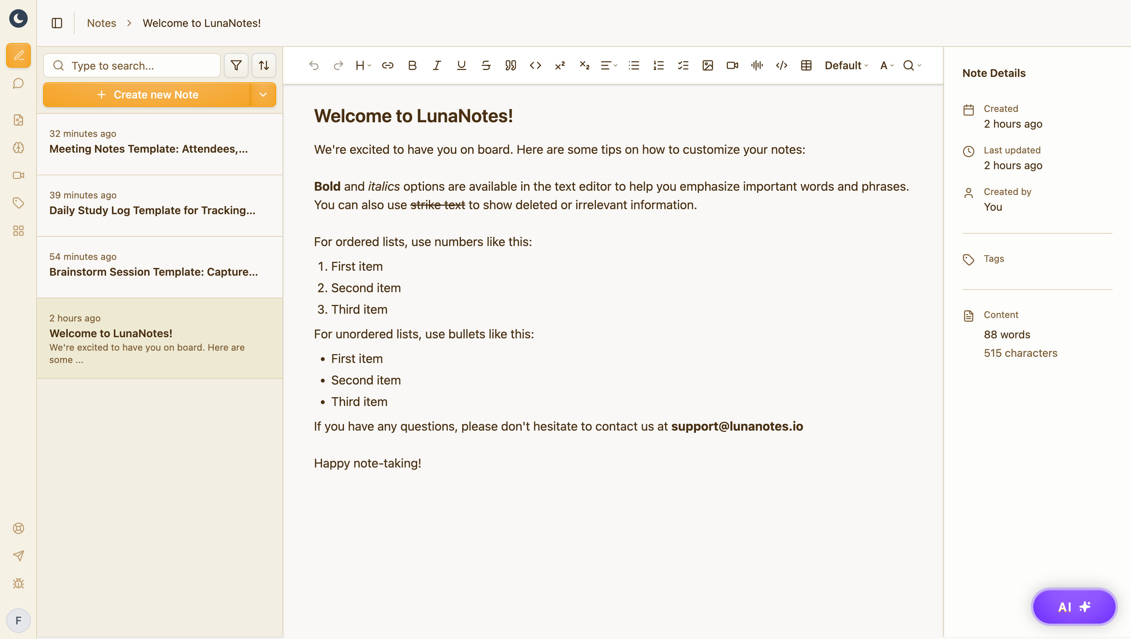Insert a video from the toolbar
This screenshot has width=1131, height=639.
click(732, 66)
